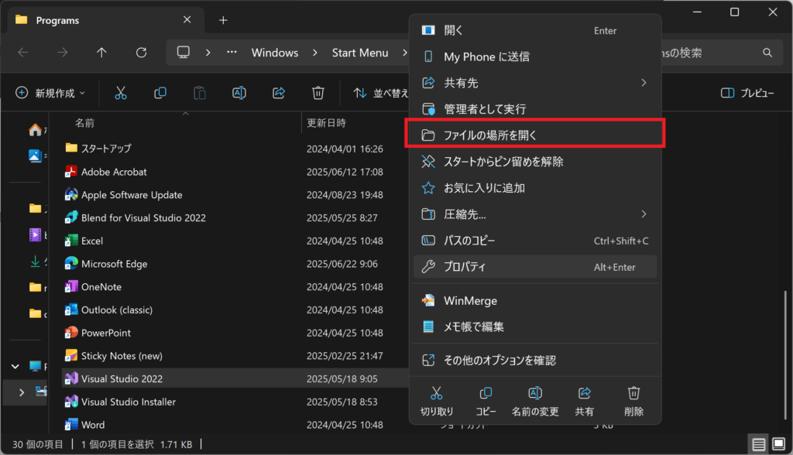
Task: Switch to details view in status bar
Action: click(x=759, y=444)
